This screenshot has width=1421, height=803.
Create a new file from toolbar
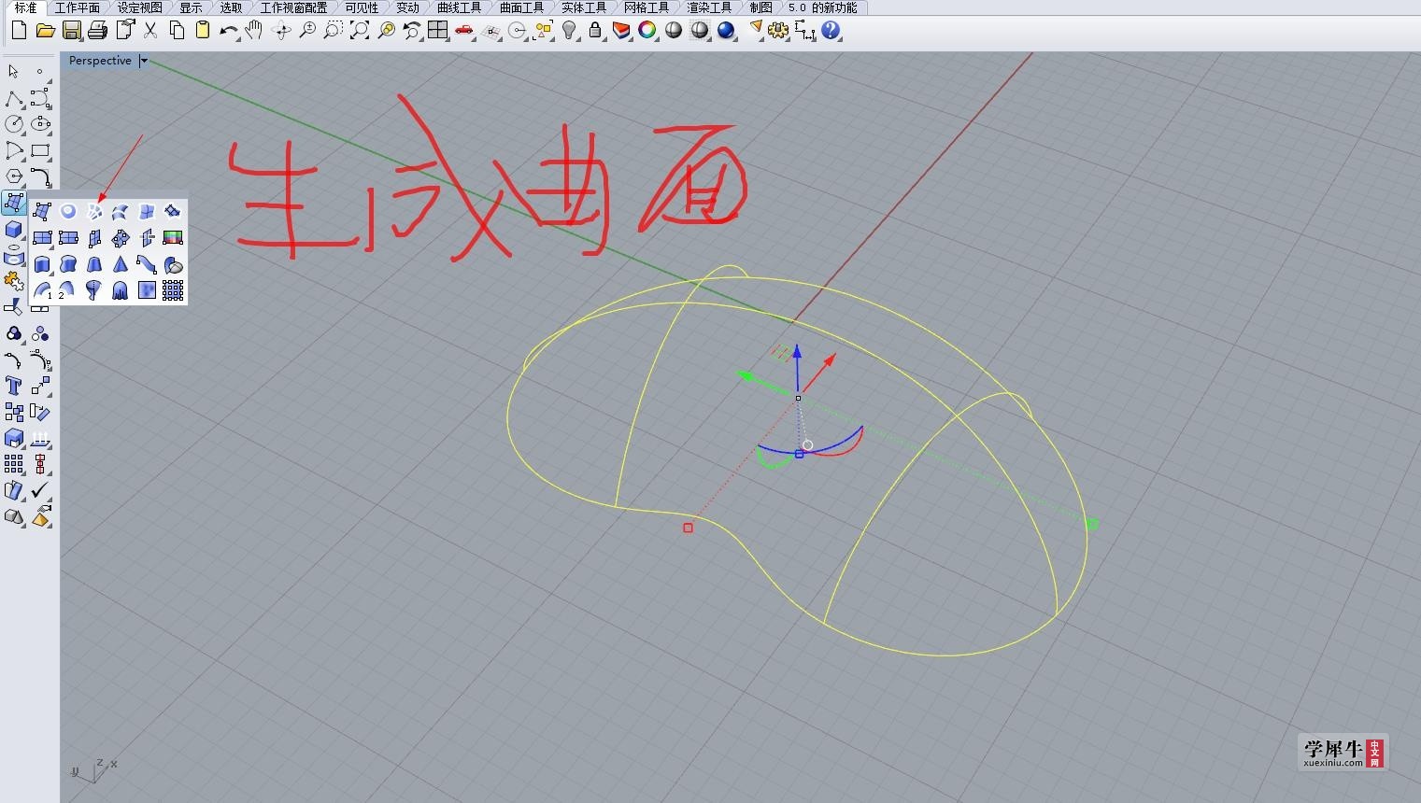[19, 31]
